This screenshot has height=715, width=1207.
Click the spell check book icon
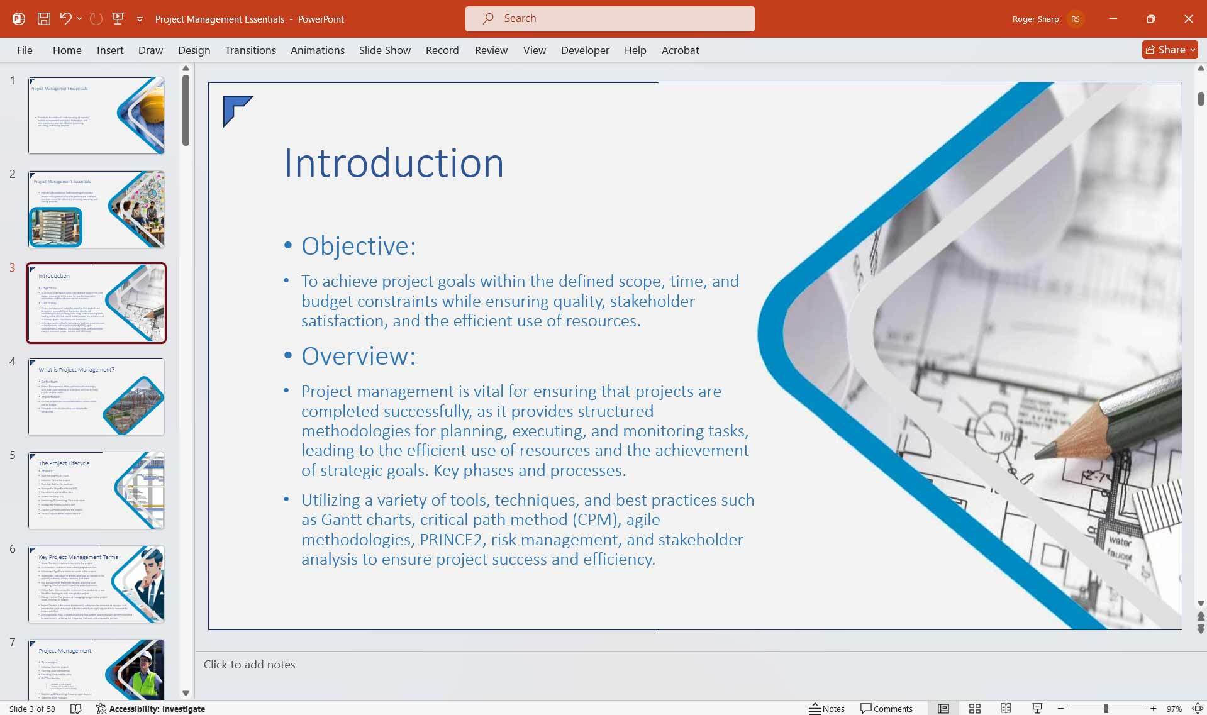(75, 709)
